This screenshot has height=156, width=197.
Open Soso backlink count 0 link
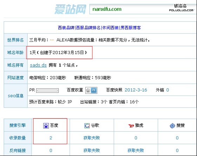click(177, 150)
